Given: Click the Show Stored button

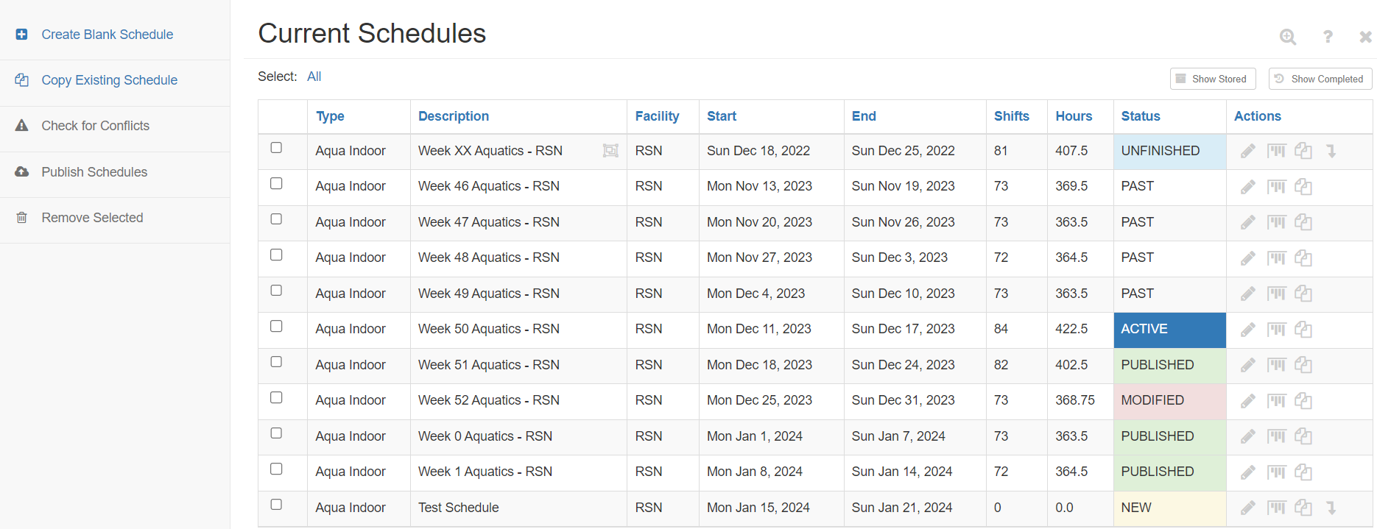Looking at the screenshot, I should [1212, 79].
